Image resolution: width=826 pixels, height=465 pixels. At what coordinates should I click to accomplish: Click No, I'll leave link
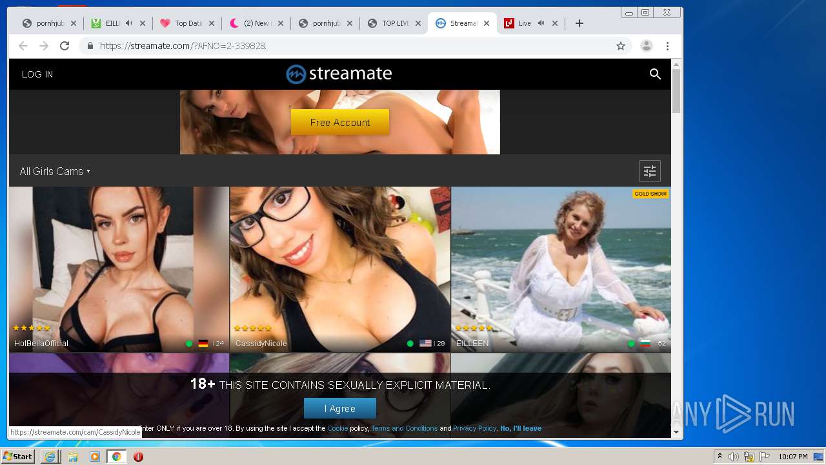[521, 428]
